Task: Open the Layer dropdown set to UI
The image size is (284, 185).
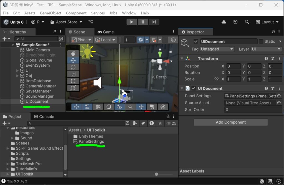Action: coord(266,49)
